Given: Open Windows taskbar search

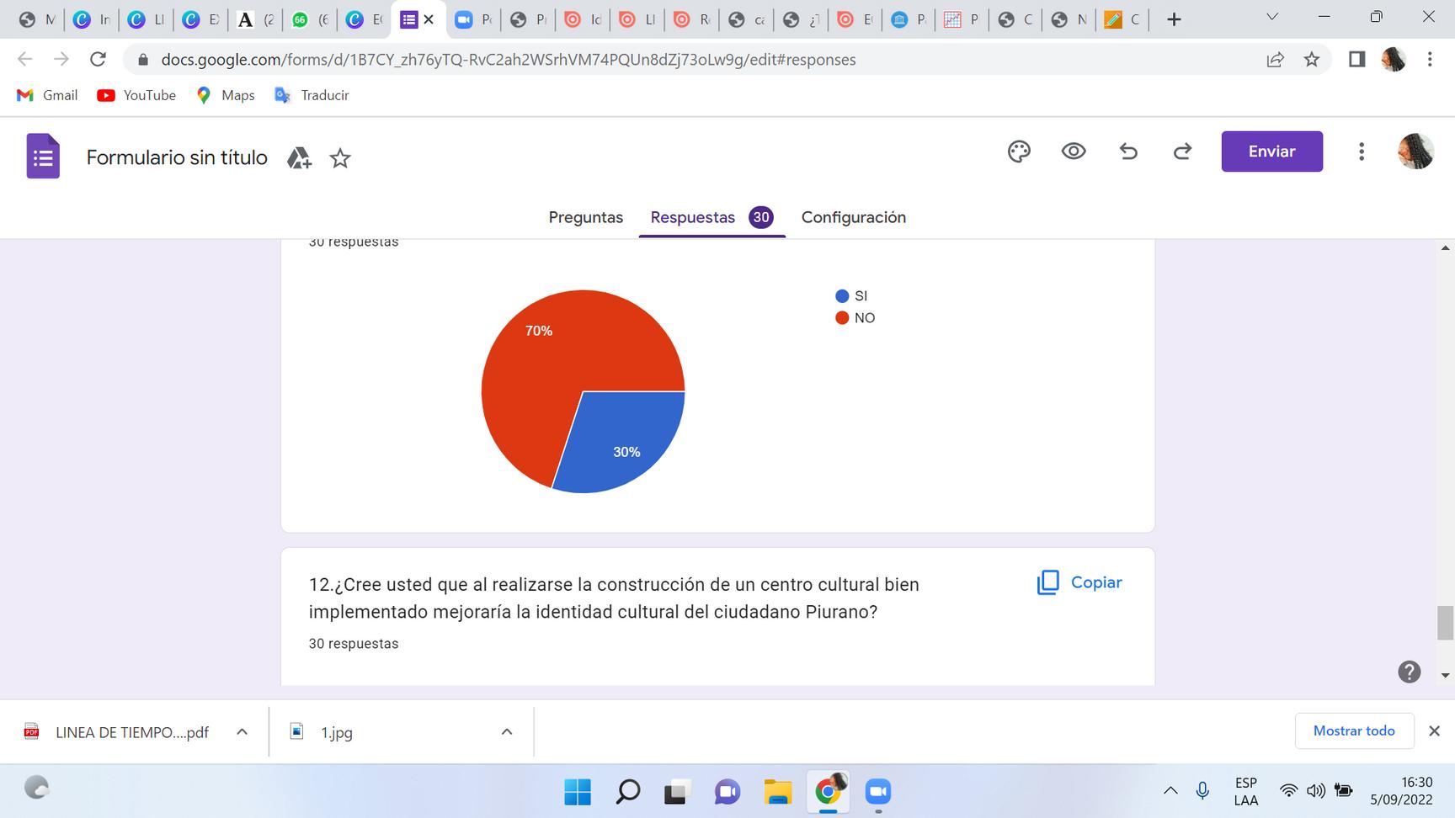Looking at the screenshot, I should click(628, 792).
